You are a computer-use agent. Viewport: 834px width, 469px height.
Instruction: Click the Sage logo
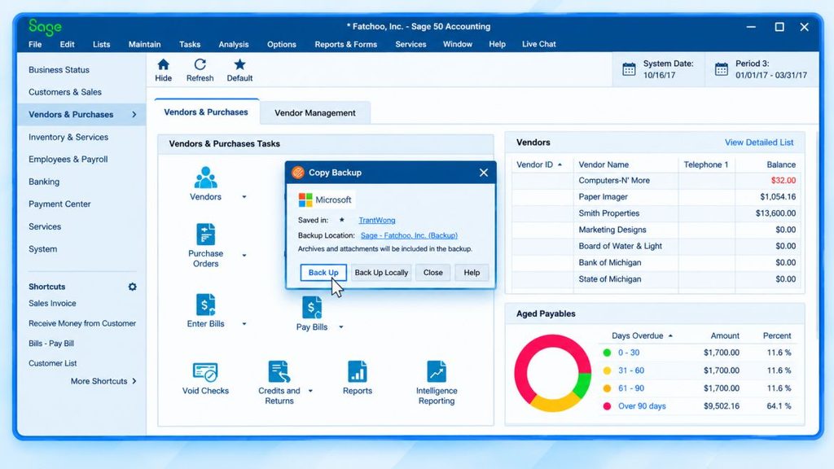click(45, 27)
